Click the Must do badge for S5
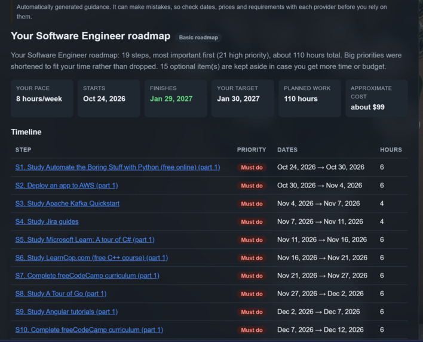This screenshot has width=423, height=342. click(252, 240)
